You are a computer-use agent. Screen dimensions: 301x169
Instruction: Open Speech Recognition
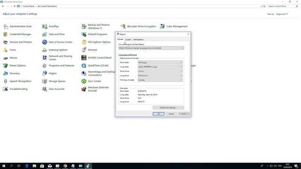pyautogui.click(x=17, y=81)
